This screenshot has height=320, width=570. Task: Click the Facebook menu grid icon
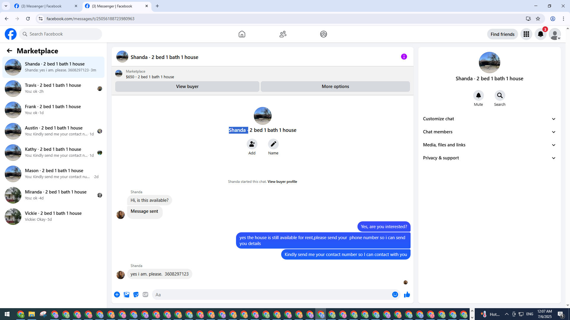[526, 34]
